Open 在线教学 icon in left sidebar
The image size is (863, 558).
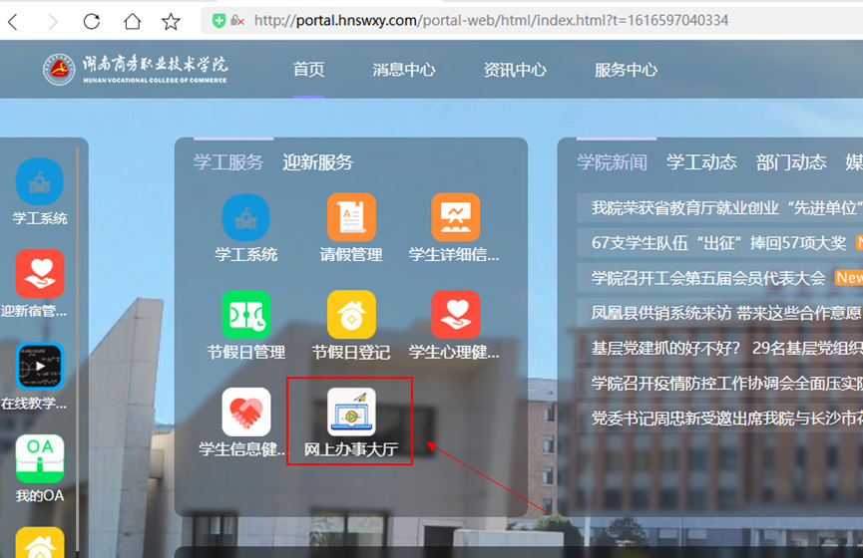[40, 367]
